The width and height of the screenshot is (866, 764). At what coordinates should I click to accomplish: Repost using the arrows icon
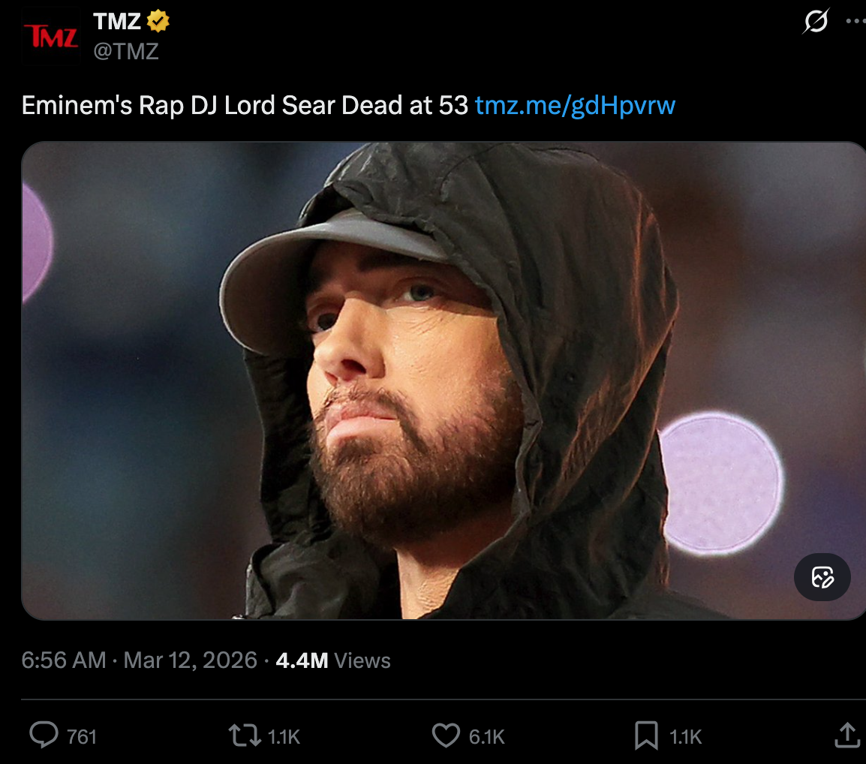coord(245,735)
